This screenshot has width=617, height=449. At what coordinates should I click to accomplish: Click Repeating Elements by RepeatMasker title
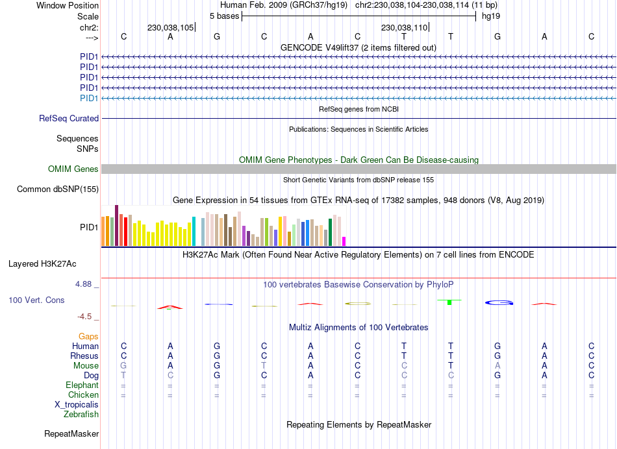click(x=359, y=424)
